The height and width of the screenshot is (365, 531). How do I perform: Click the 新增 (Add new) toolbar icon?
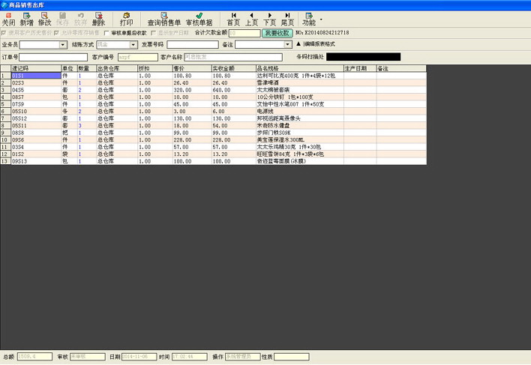pos(27,19)
